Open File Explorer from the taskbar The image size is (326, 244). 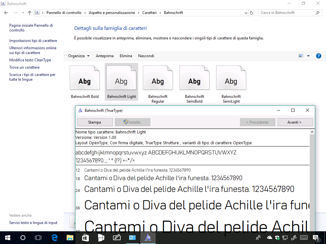pyautogui.click(x=70, y=238)
